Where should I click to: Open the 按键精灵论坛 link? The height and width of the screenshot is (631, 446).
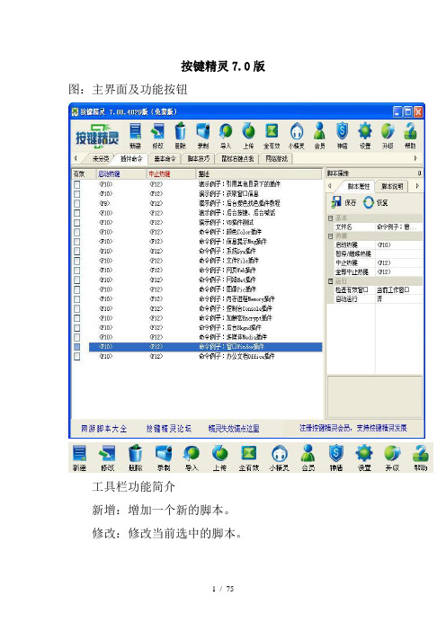tap(169, 429)
